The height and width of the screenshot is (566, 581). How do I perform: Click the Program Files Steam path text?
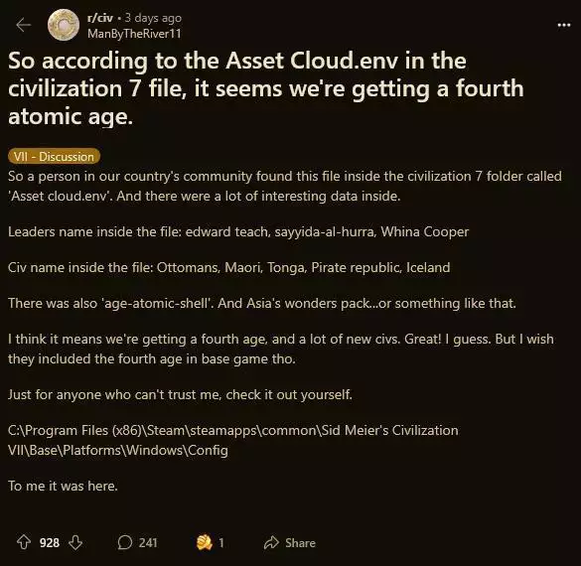click(233, 441)
